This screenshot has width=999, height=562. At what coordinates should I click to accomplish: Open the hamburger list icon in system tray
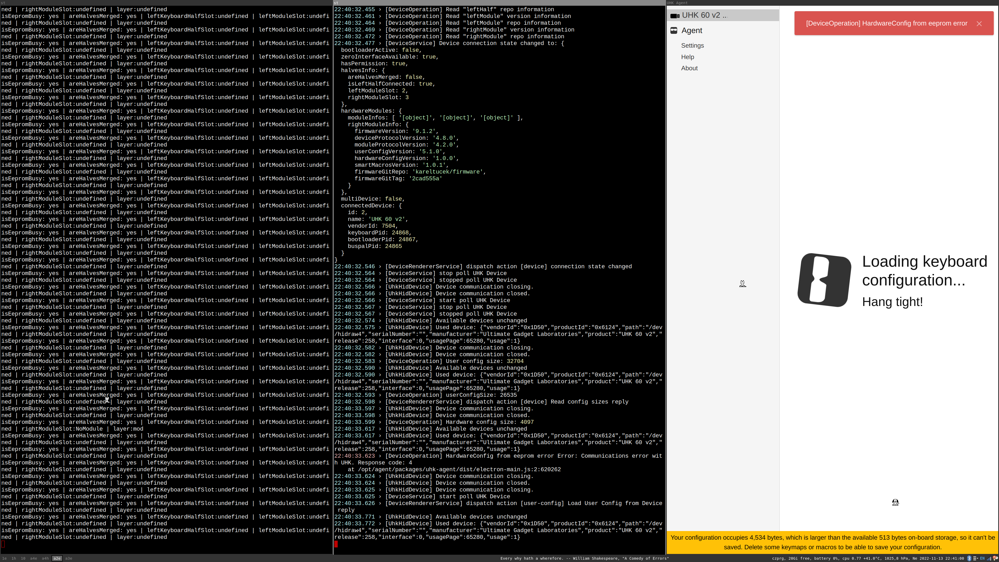tap(975, 559)
